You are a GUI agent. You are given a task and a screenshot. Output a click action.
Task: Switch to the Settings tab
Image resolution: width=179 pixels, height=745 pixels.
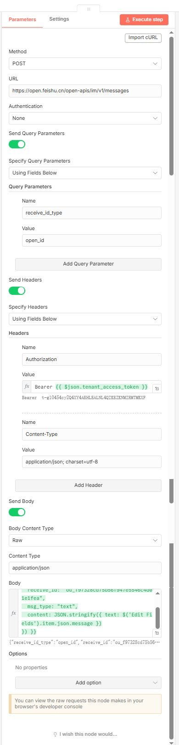click(x=59, y=19)
